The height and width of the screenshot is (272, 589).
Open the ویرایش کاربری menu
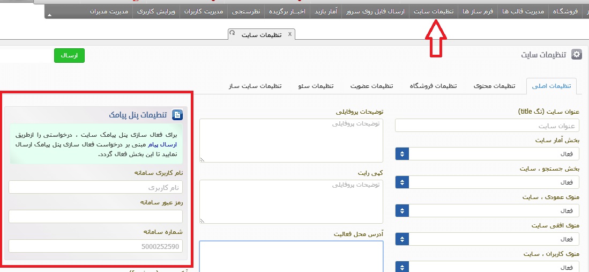(156, 12)
